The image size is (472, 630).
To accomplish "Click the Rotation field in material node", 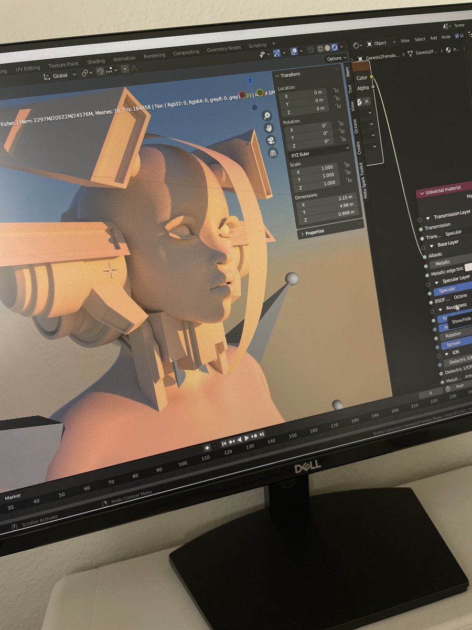I will click(x=456, y=334).
